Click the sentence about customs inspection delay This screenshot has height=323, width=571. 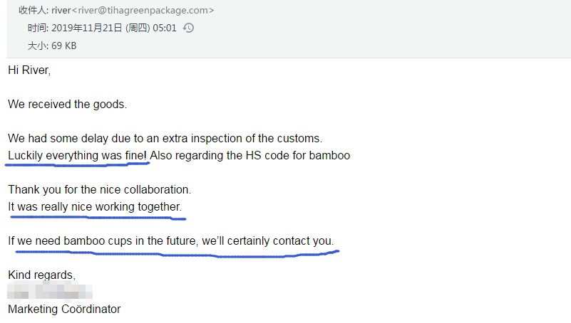click(x=165, y=138)
